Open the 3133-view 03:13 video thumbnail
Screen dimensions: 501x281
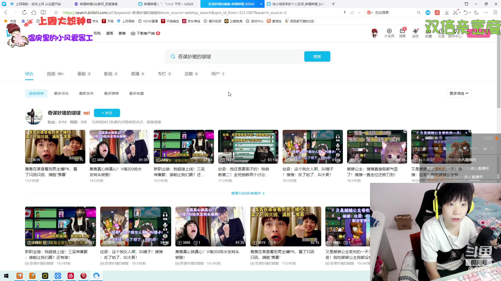tap(248, 147)
